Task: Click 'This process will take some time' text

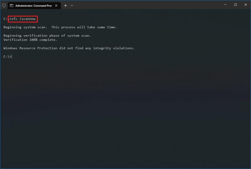Action: (84, 27)
